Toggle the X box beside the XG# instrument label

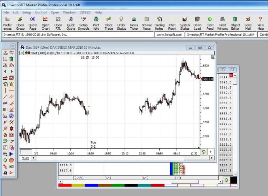(22, 52)
